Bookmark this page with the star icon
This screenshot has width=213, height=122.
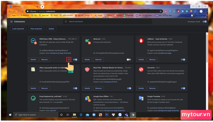click(x=161, y=12)
